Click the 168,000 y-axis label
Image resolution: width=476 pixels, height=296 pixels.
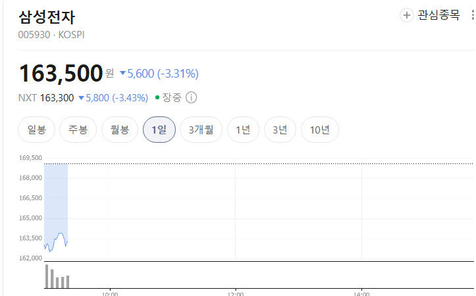[30, 178]
